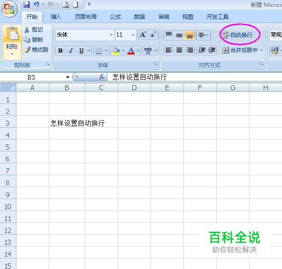This screenshot has height=269, width=282.
Task: Activate the 格式刷 format painter
Action: (36, 49)
